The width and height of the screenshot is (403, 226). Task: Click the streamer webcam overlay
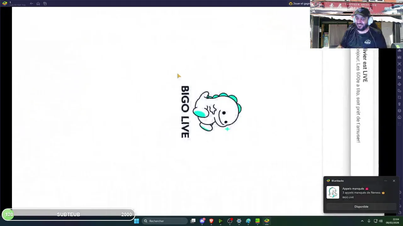click(x=356, y=24)
